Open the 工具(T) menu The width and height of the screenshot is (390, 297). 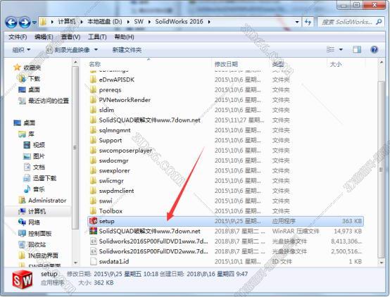pyautogui.click(x=97, y=37)
